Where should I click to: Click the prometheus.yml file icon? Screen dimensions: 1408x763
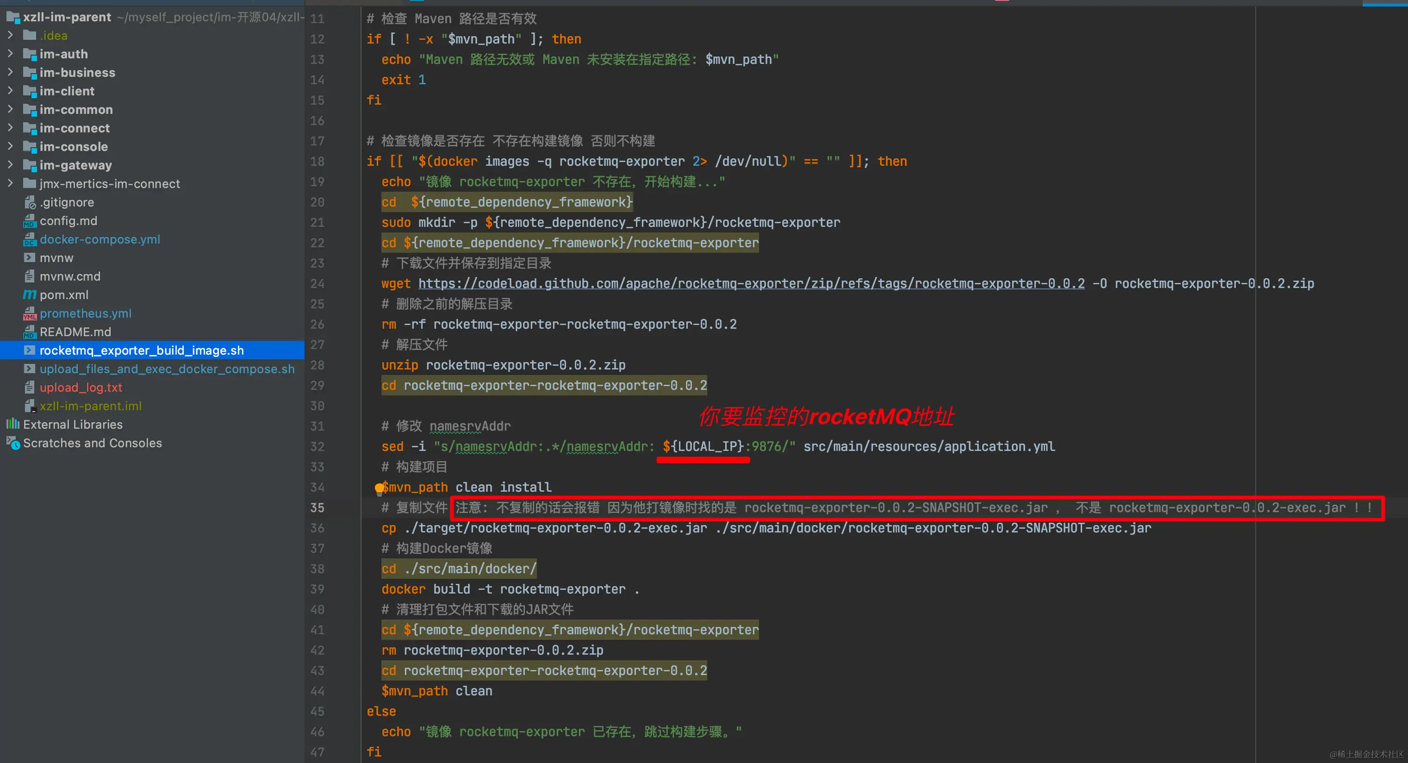[29, 313]
